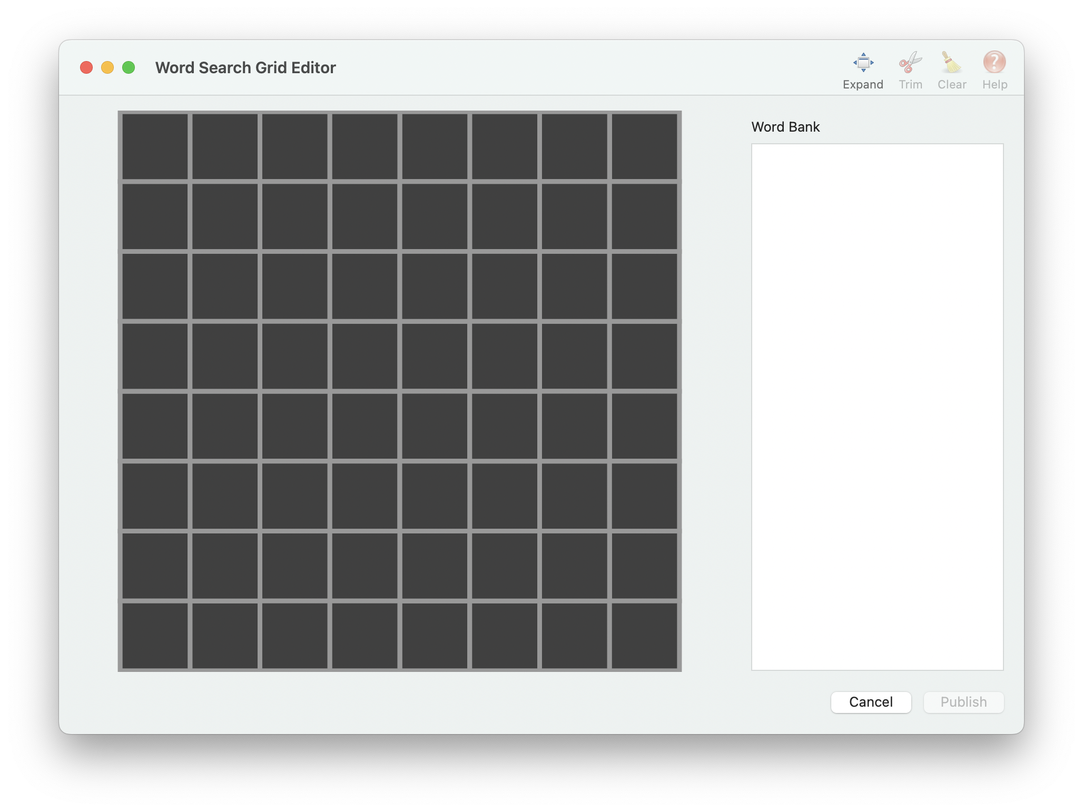
Task: Select the first cell of the fifth row
Action: [154, 425]
